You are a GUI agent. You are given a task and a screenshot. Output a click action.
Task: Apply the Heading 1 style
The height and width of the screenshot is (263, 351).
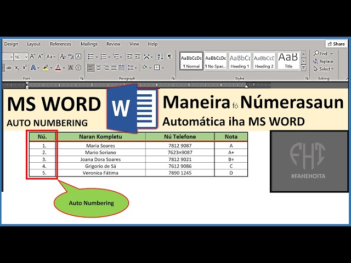(x=240, y=61)
